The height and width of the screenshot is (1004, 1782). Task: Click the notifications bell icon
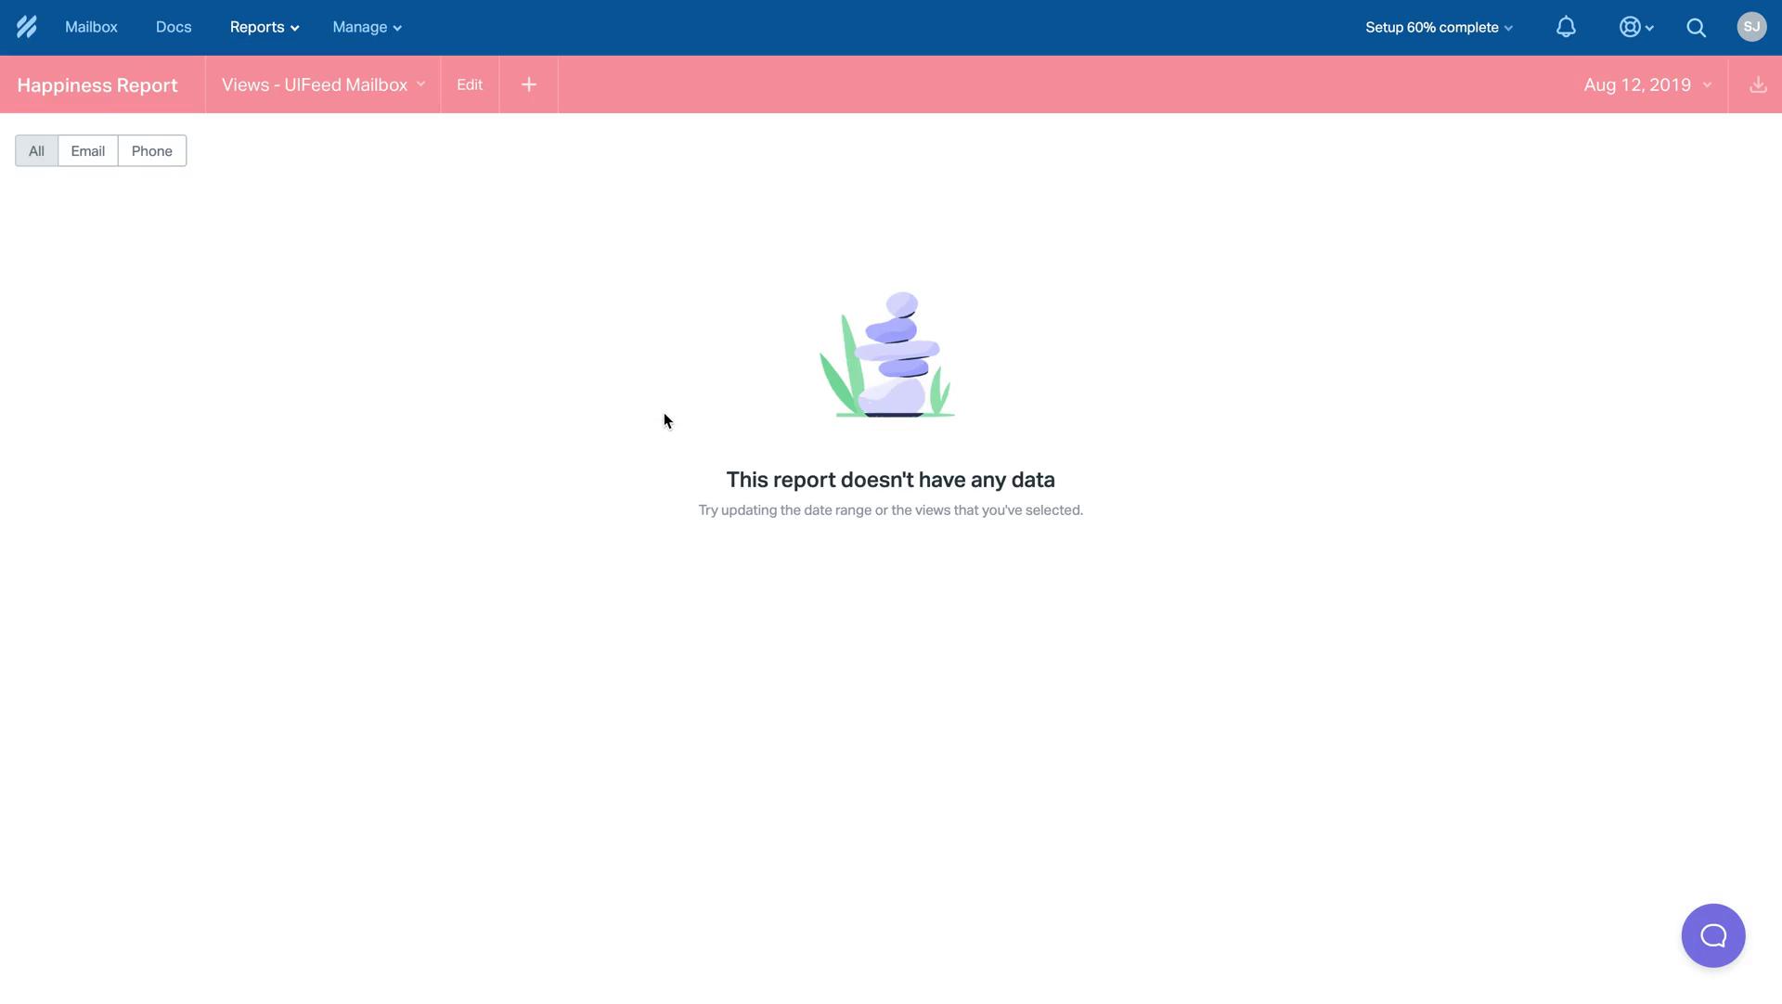coord(1566,27)
